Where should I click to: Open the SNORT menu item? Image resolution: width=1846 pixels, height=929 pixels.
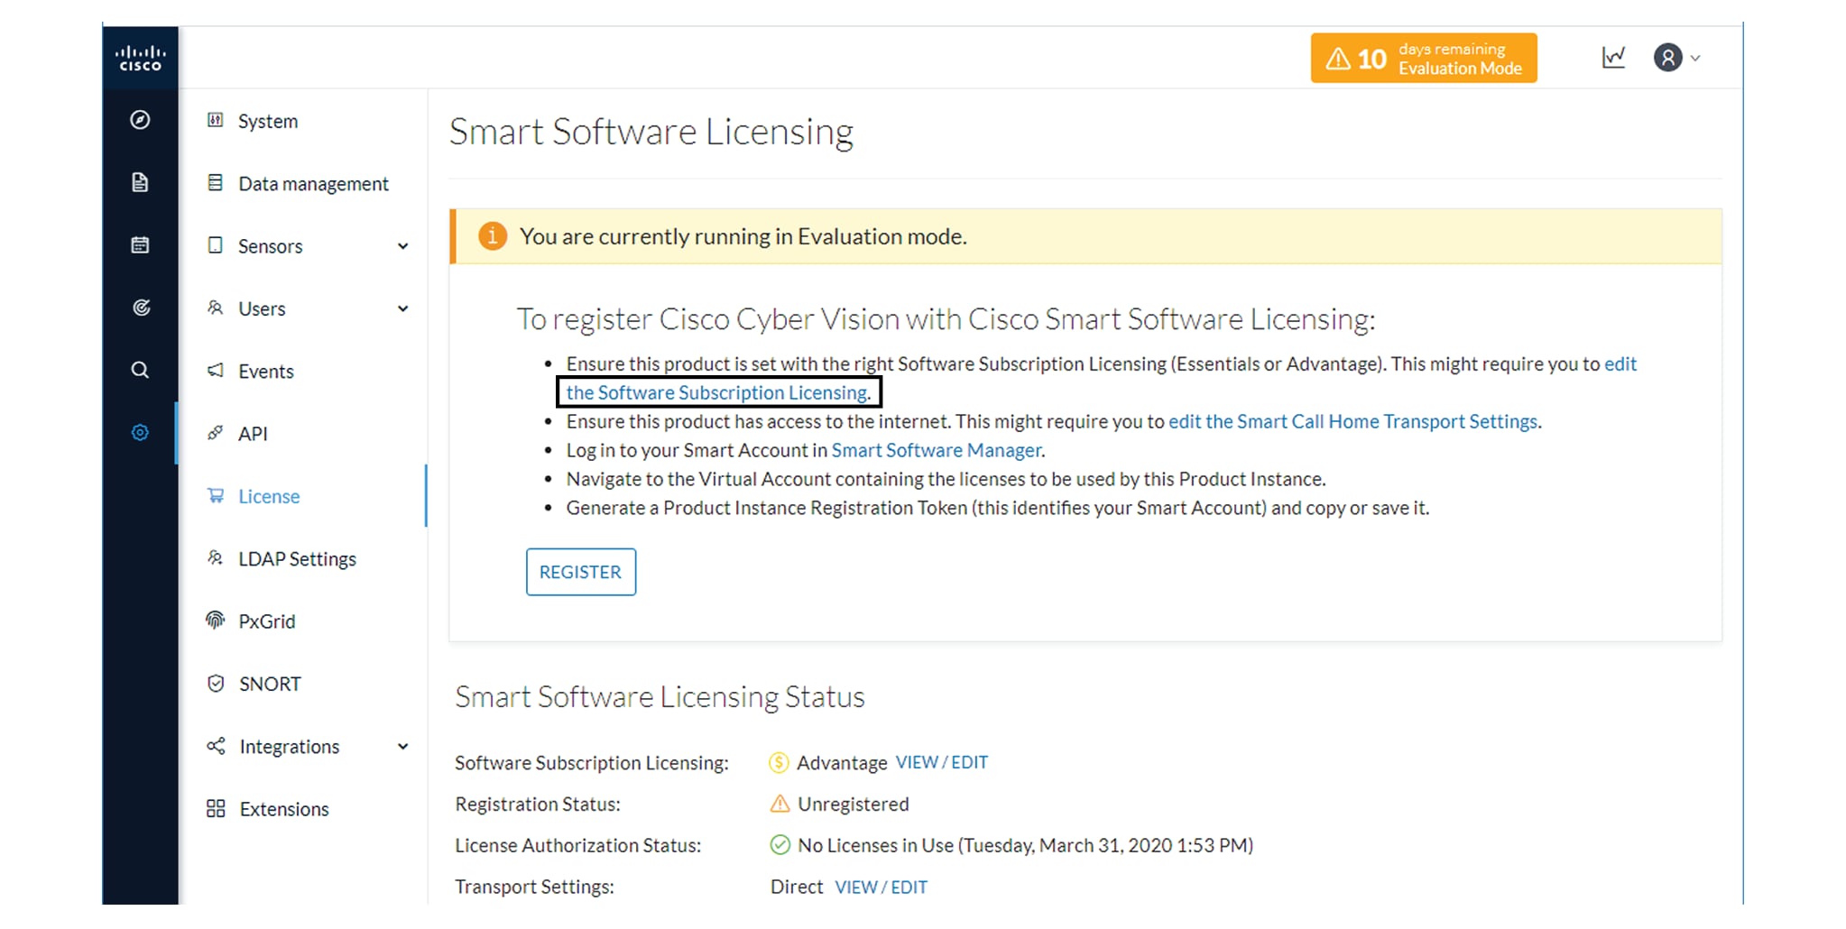[x=270, y=684]
